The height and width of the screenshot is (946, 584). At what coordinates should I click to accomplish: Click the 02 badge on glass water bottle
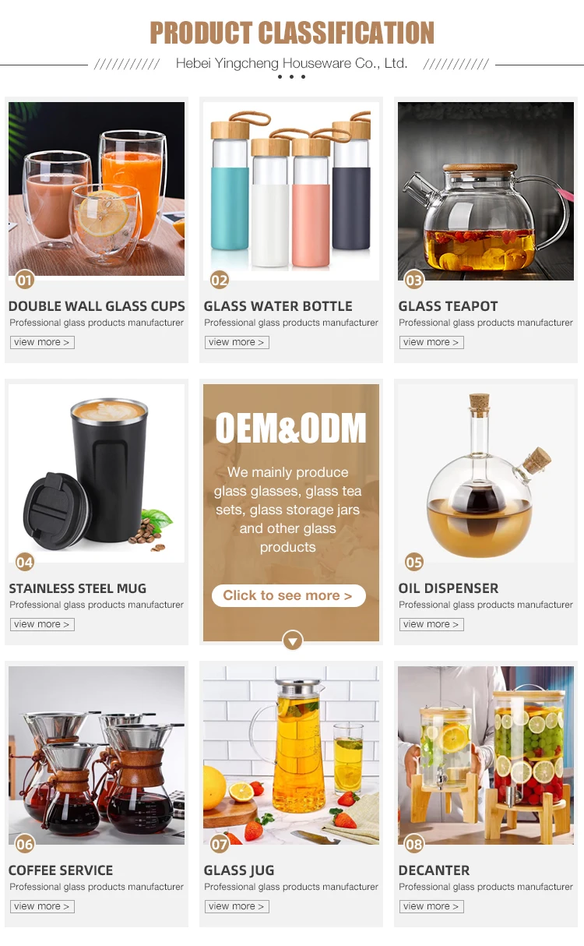click(220, 280)
